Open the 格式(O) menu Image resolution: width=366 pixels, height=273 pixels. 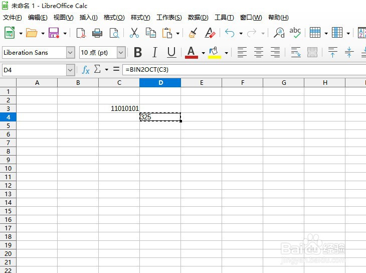pos(114,17)
